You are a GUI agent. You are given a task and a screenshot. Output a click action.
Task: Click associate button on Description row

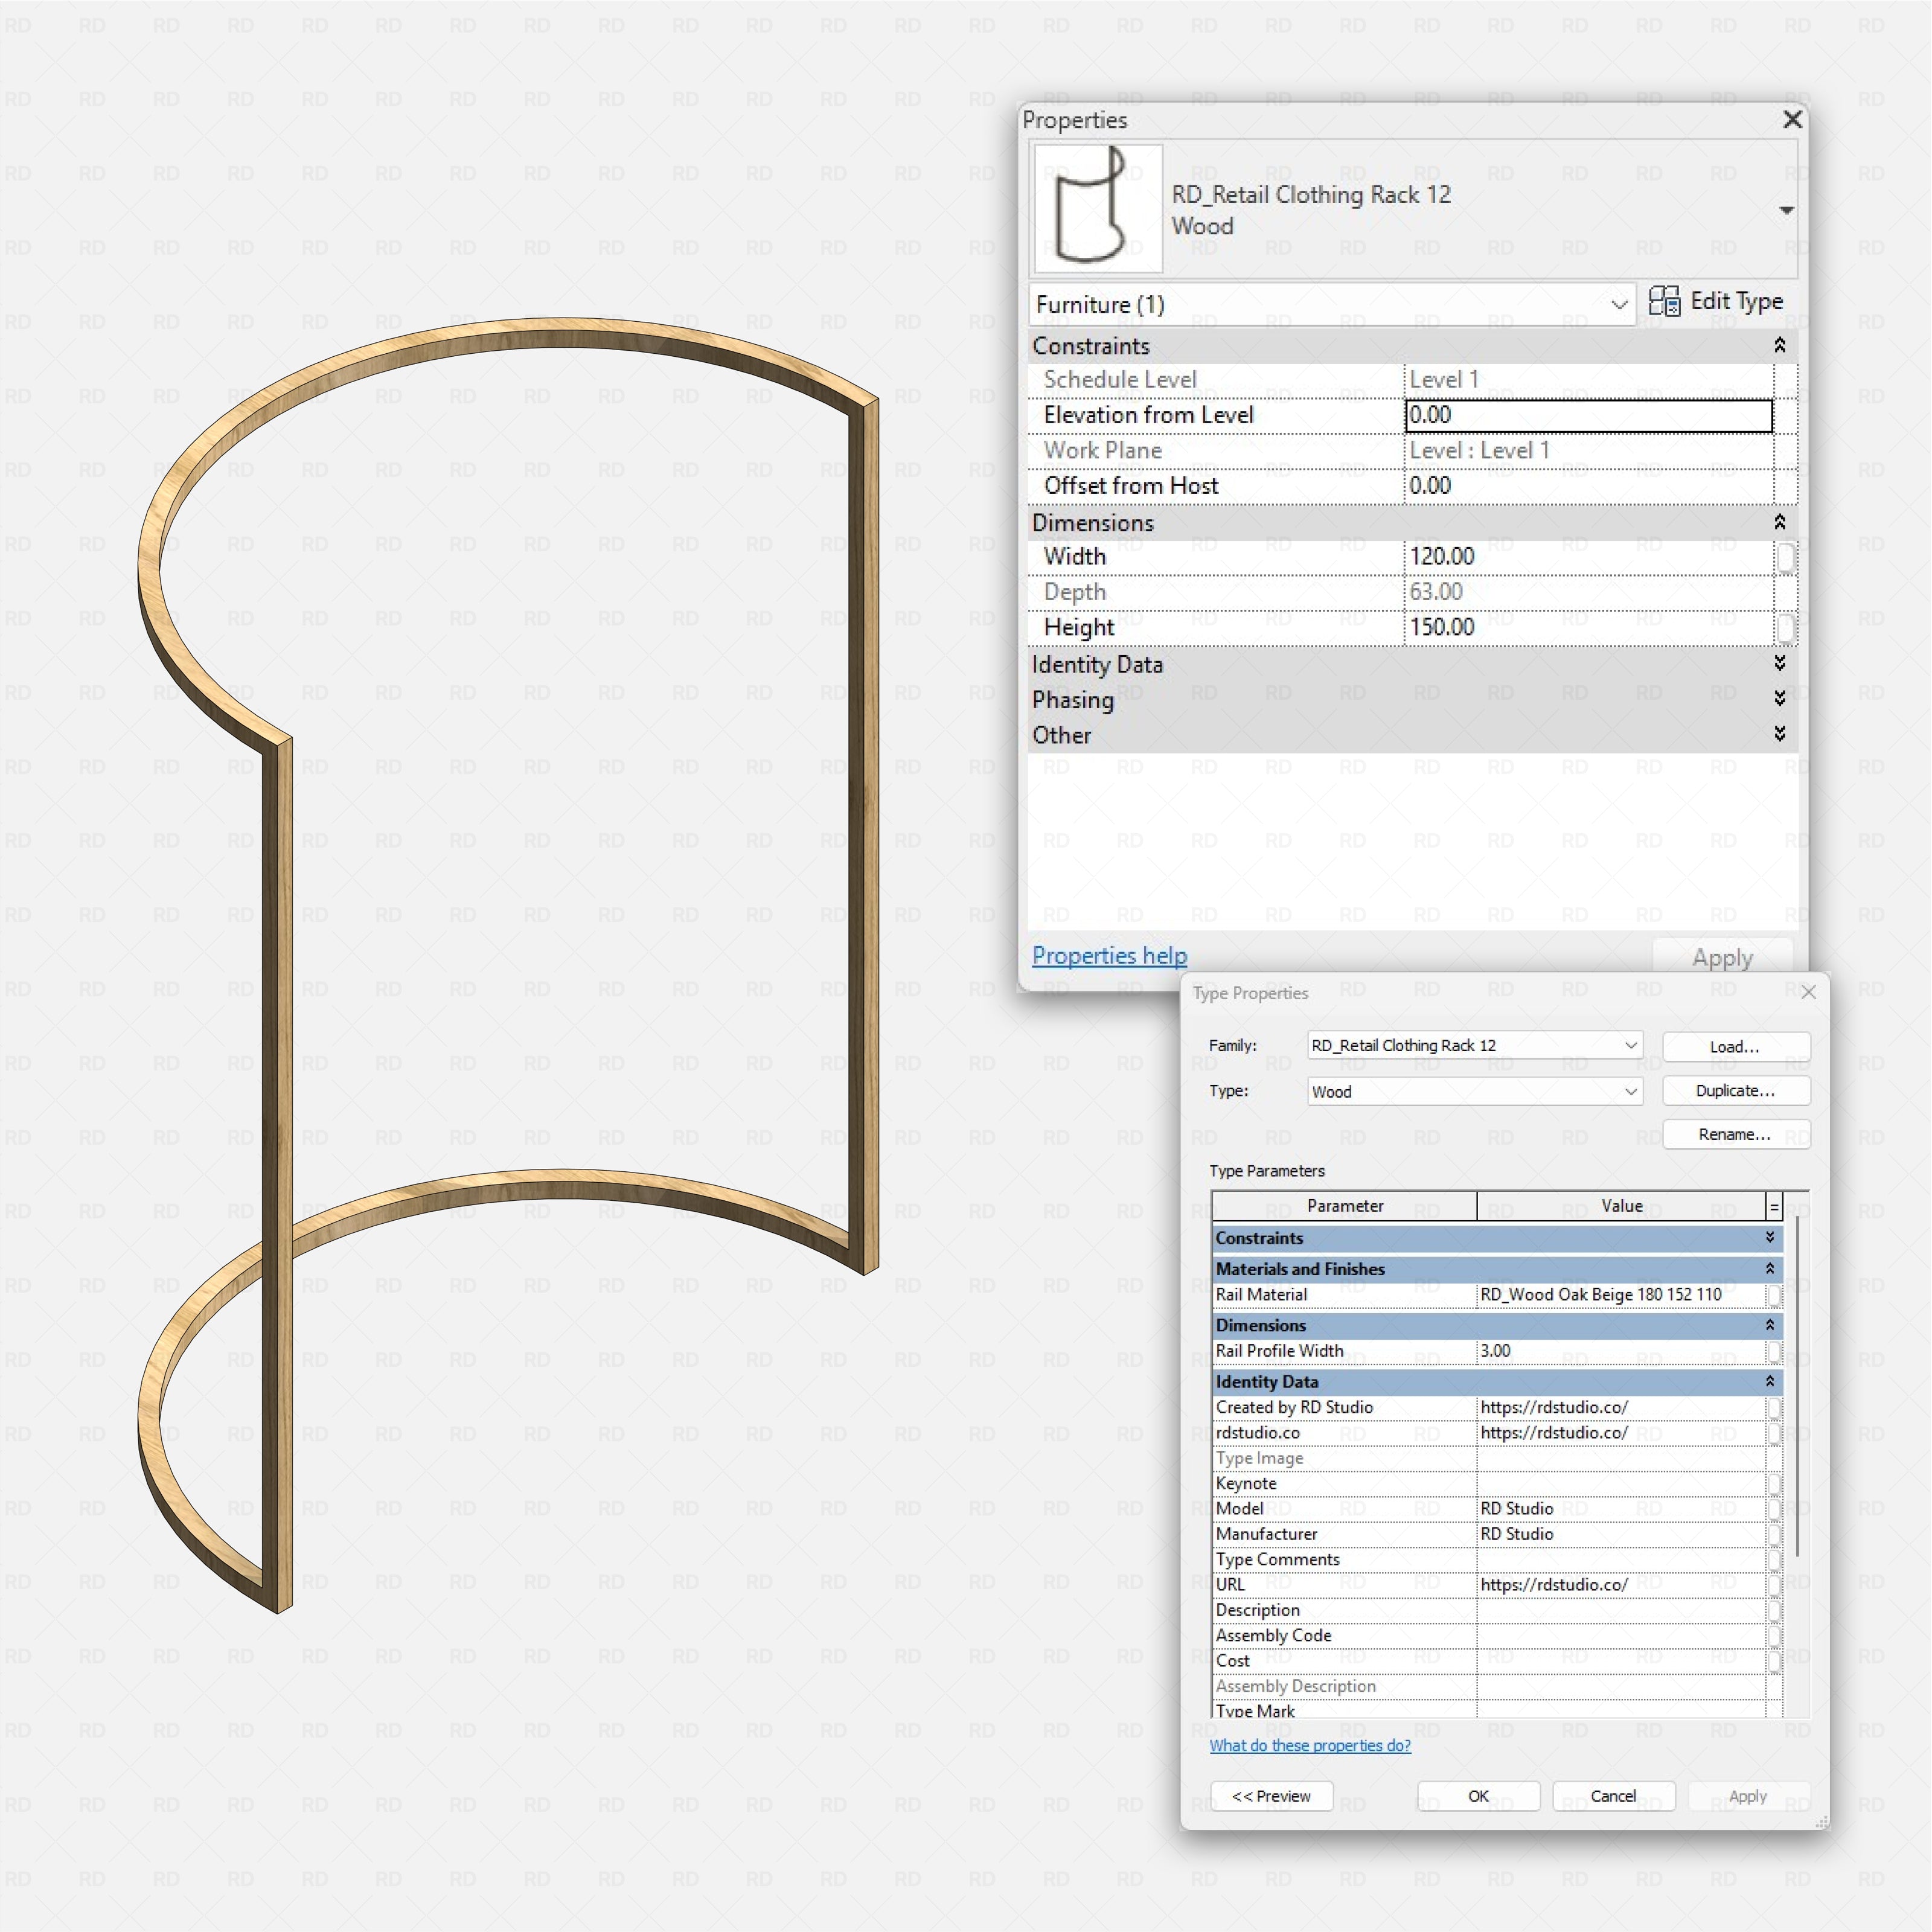coord(1774,1612)
